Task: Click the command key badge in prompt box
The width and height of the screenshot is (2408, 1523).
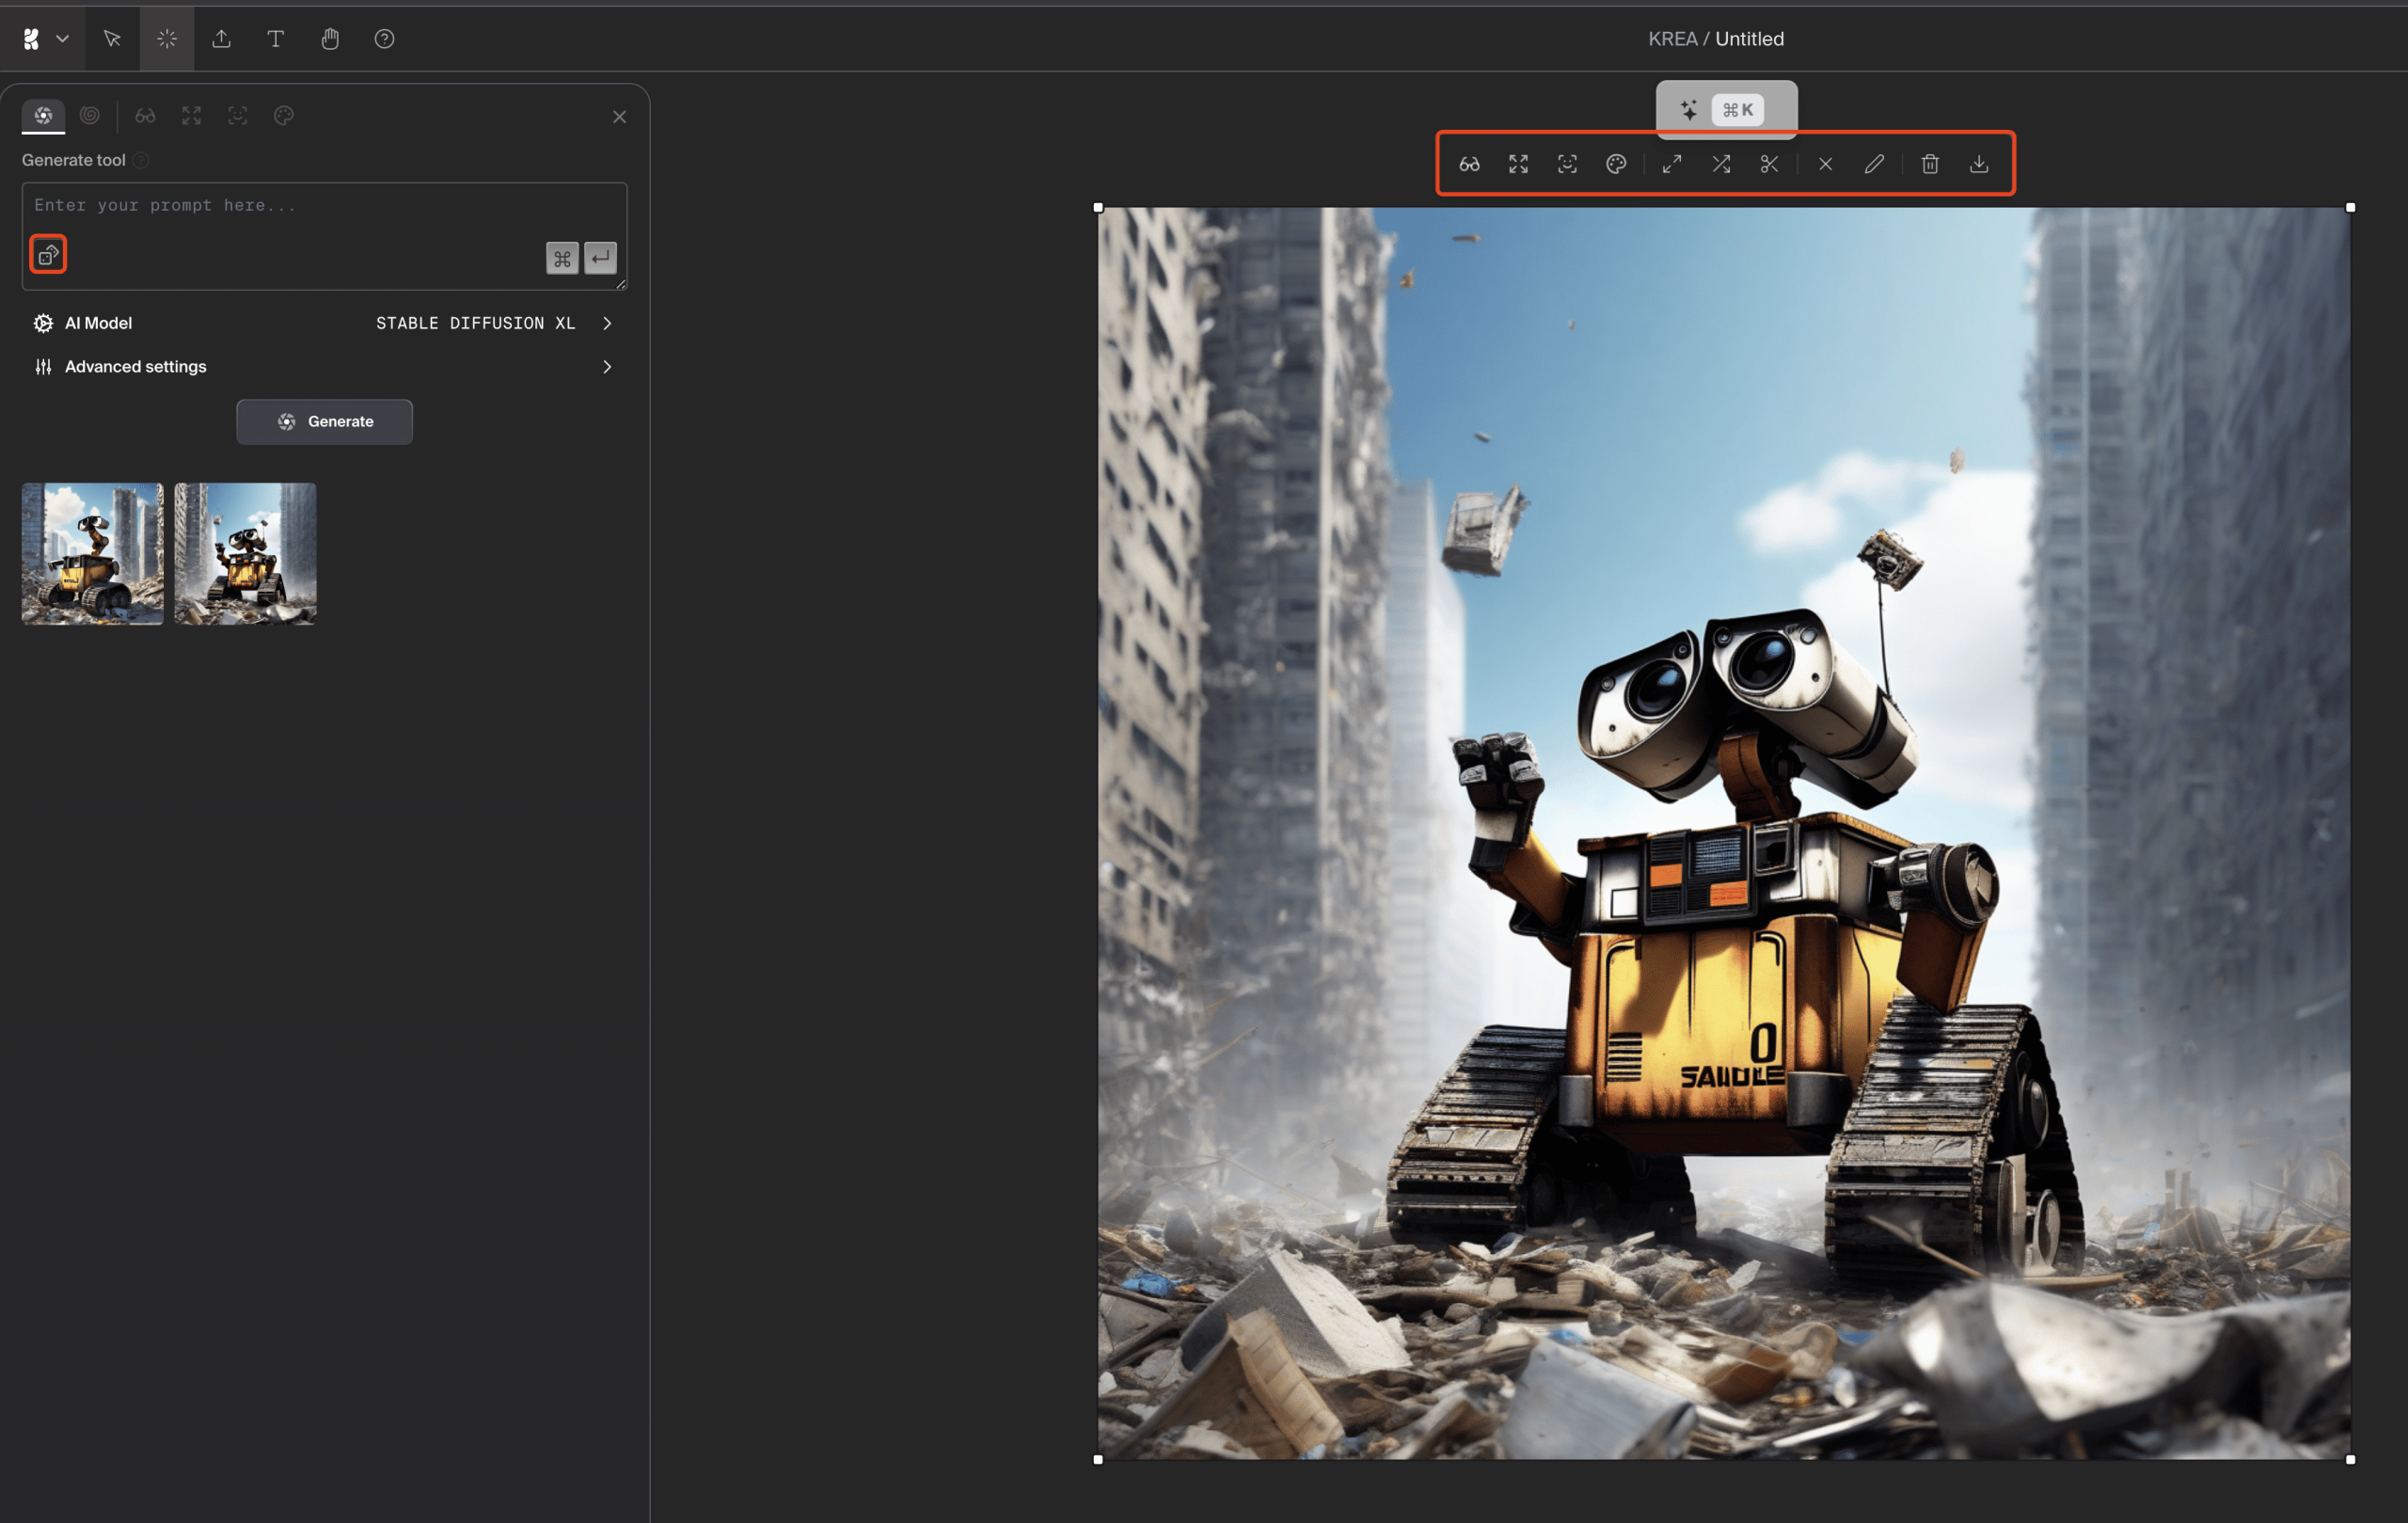Action: click(x=562, y=258)
